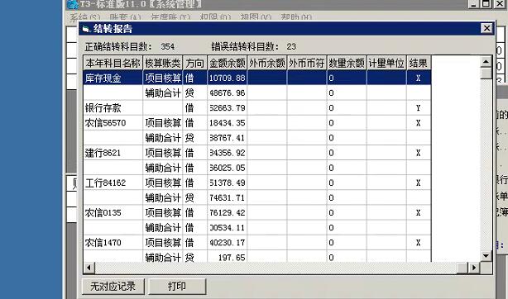Click the 外币币符 column header
Image resolution: width=508 pixels, height=299 pixels.
307,63
